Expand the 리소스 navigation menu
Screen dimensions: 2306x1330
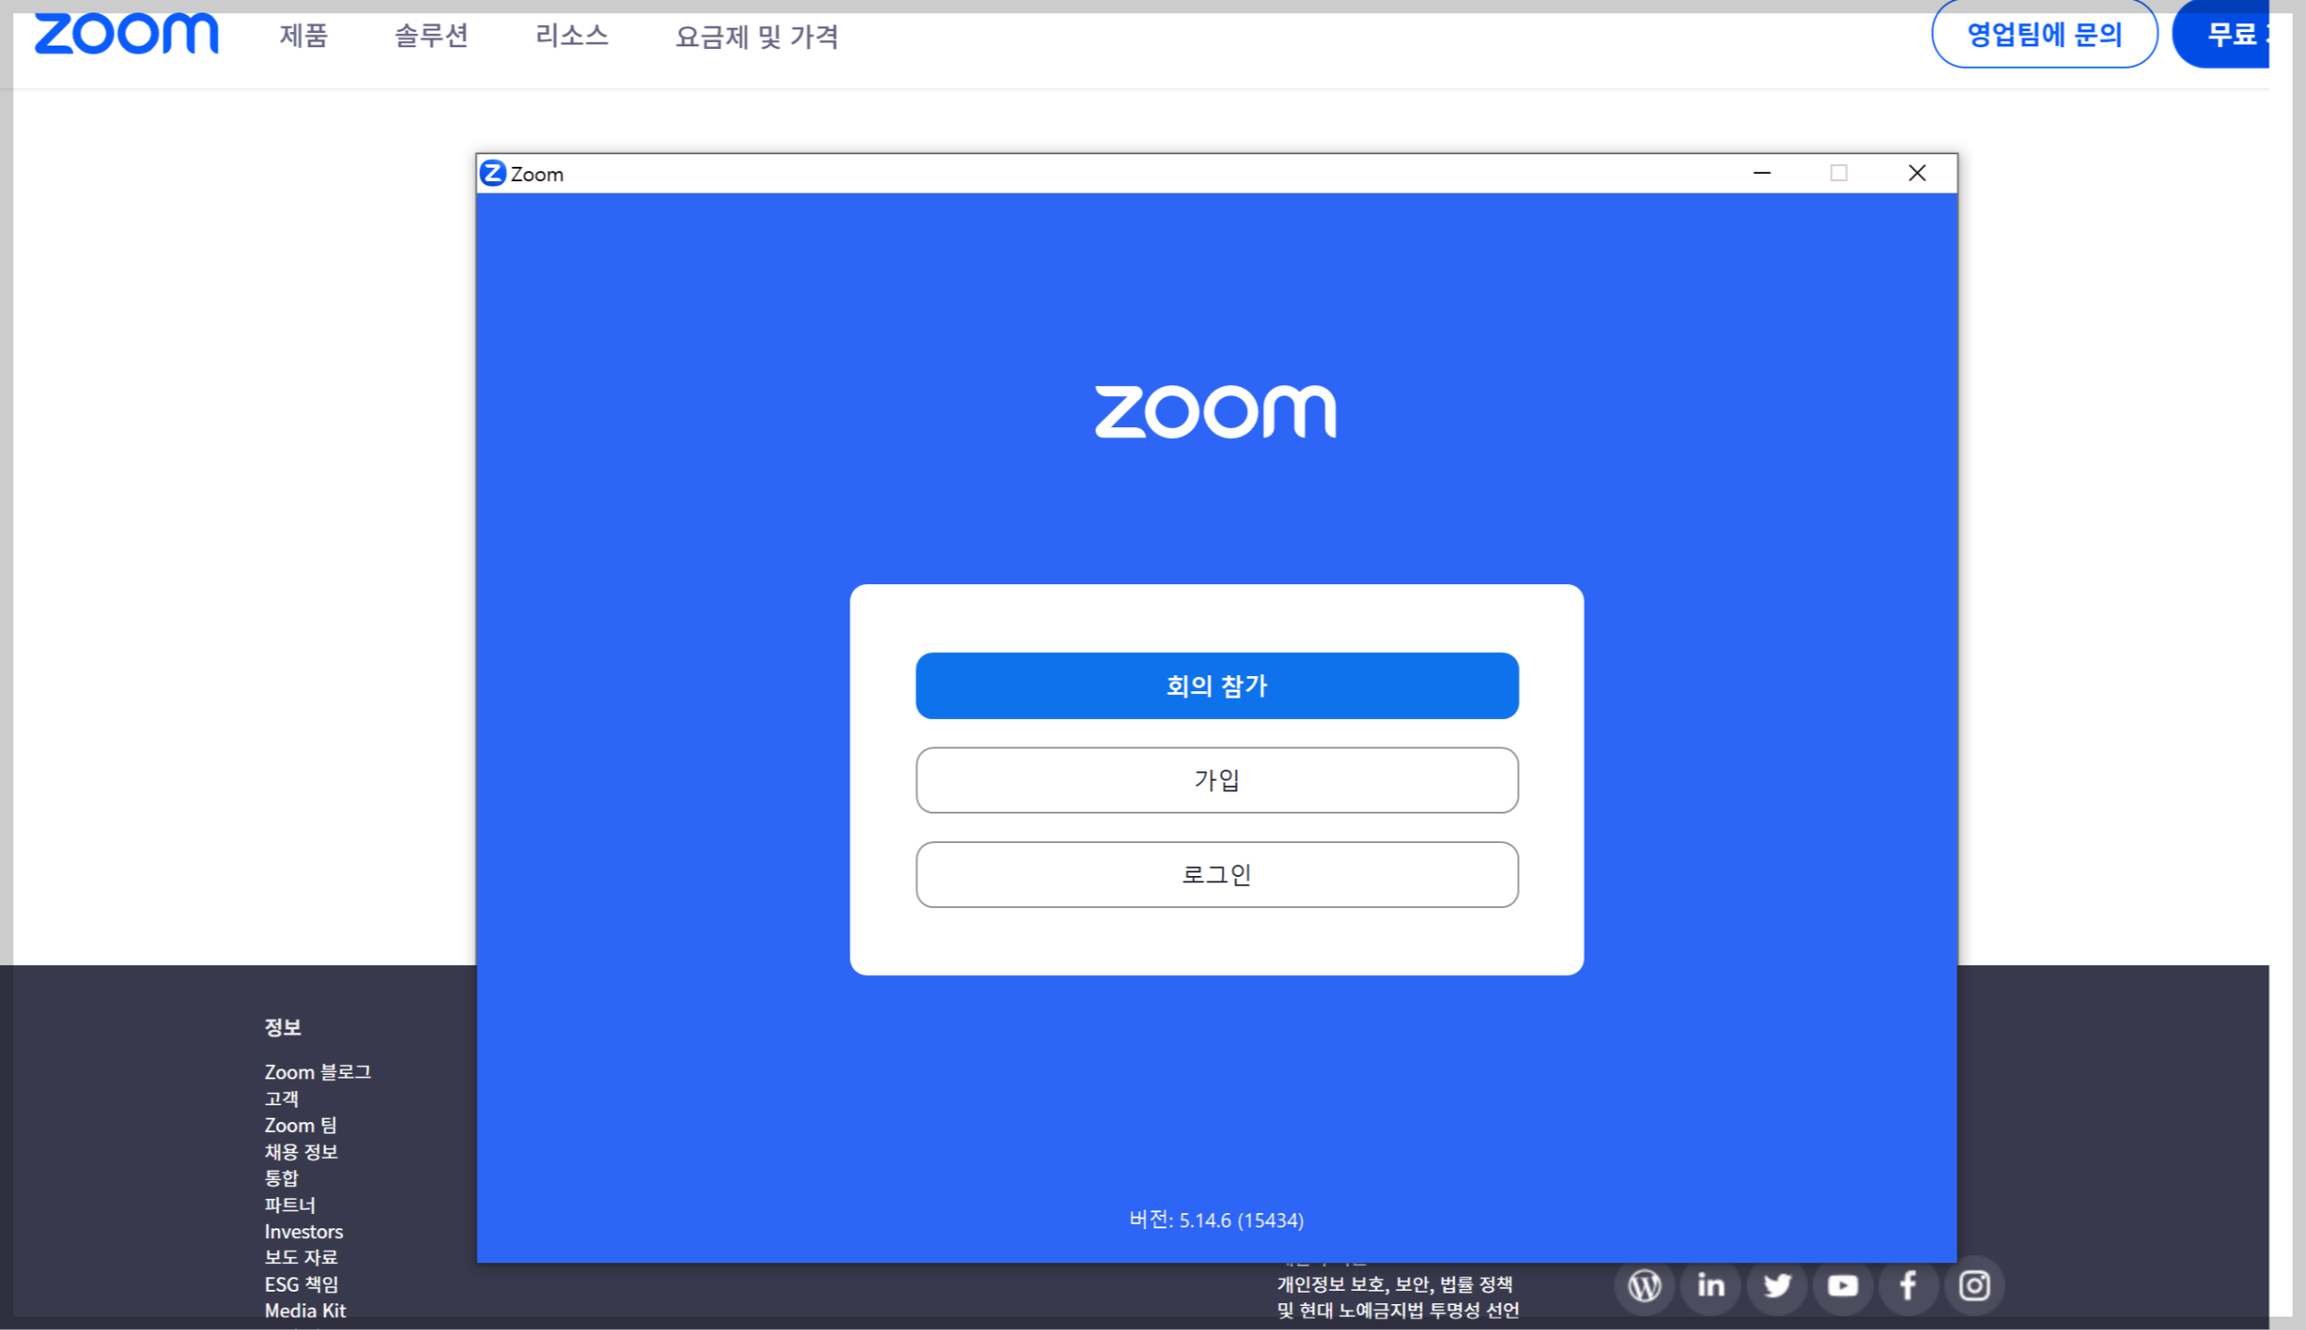[572, 36]
